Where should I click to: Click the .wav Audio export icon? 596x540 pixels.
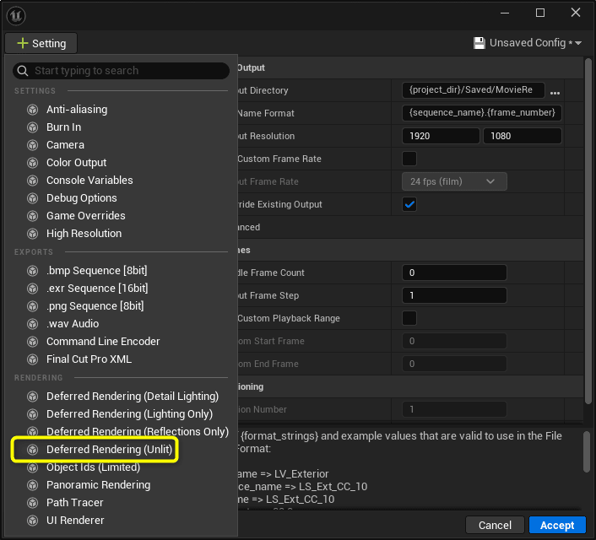coord(33,324)
